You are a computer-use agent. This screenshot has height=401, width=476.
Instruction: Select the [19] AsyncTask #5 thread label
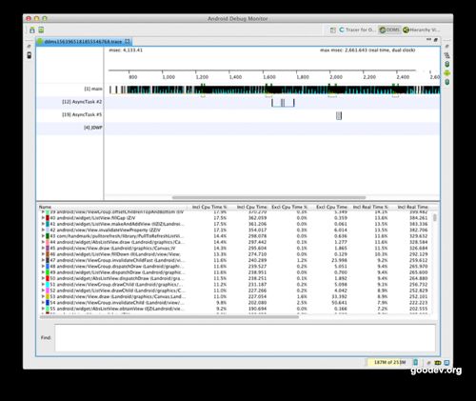[x=82, y=114]
